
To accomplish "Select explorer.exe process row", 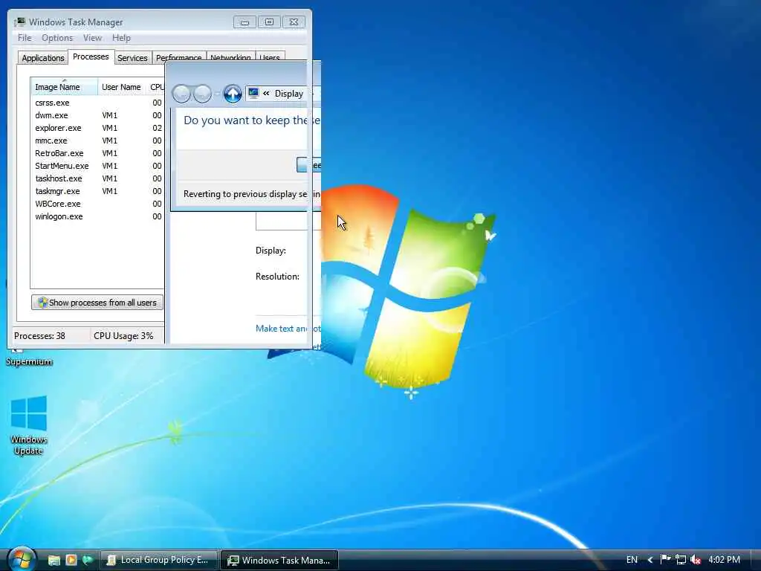I will coord(98,128).
